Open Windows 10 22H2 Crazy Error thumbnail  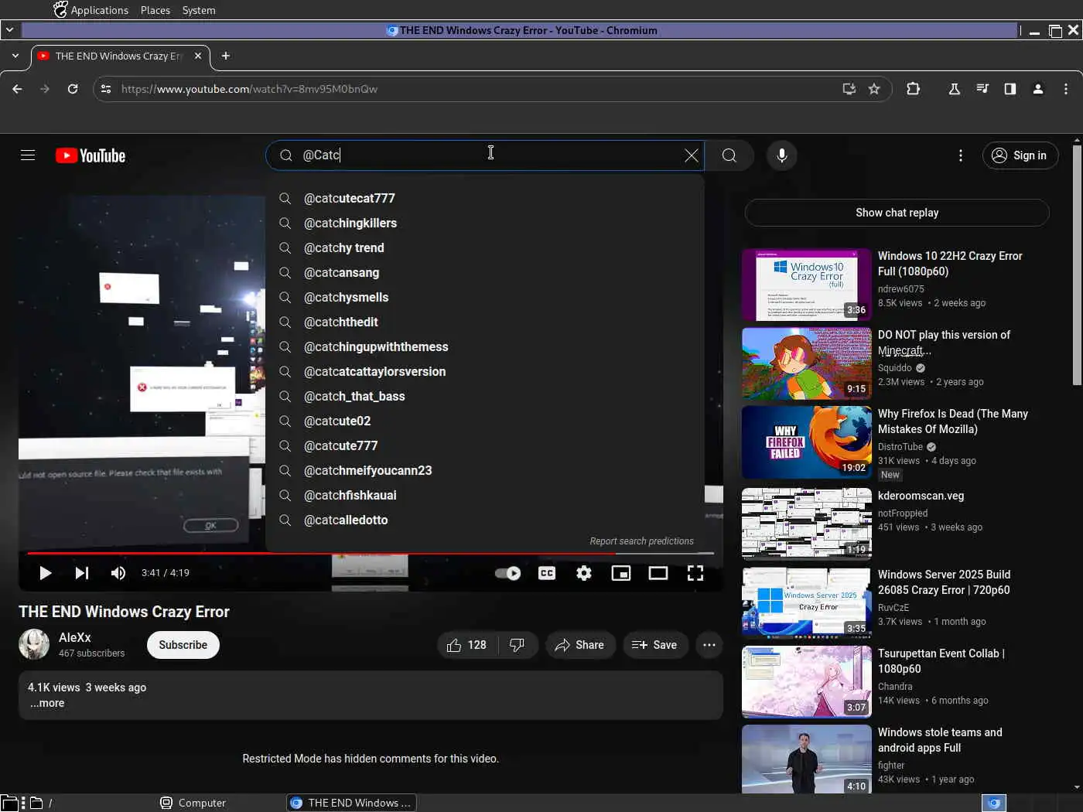coord(806,285)
